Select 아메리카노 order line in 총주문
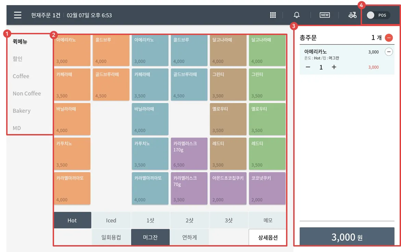The width and height of the screenshot is (401, 252). pyautogui.click(x=347, y=60)
